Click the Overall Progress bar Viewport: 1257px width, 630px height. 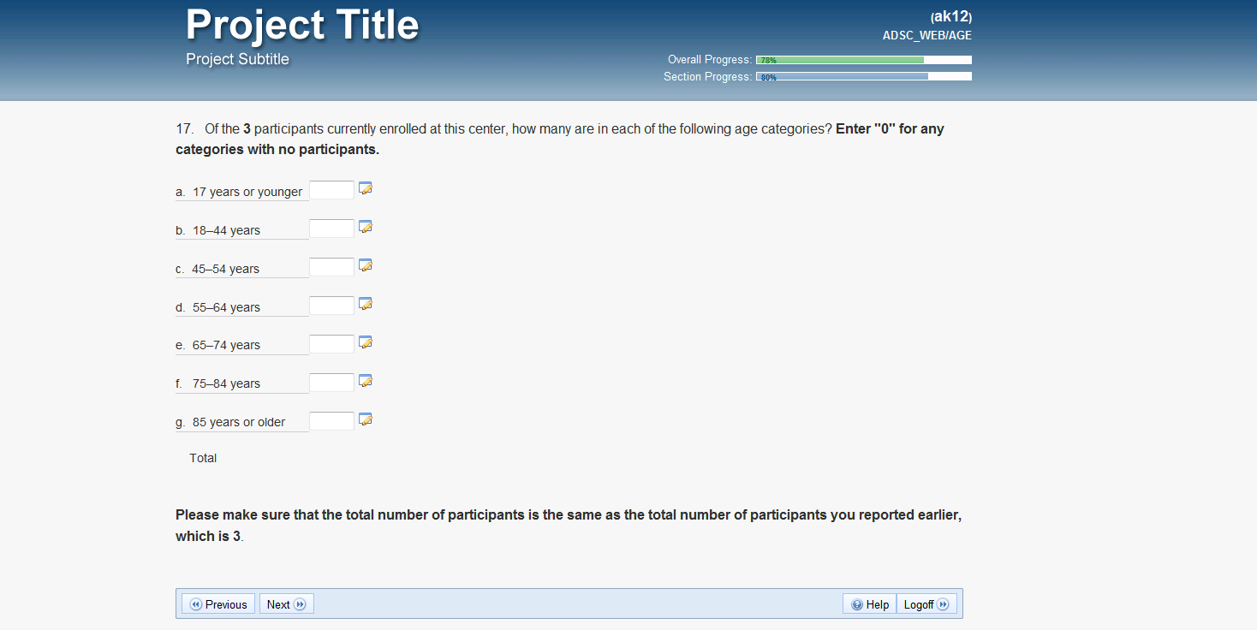coord(863,60)
